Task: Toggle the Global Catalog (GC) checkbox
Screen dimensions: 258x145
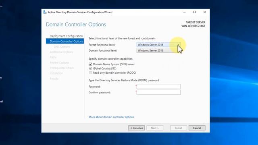Action: tap(90, 68)
